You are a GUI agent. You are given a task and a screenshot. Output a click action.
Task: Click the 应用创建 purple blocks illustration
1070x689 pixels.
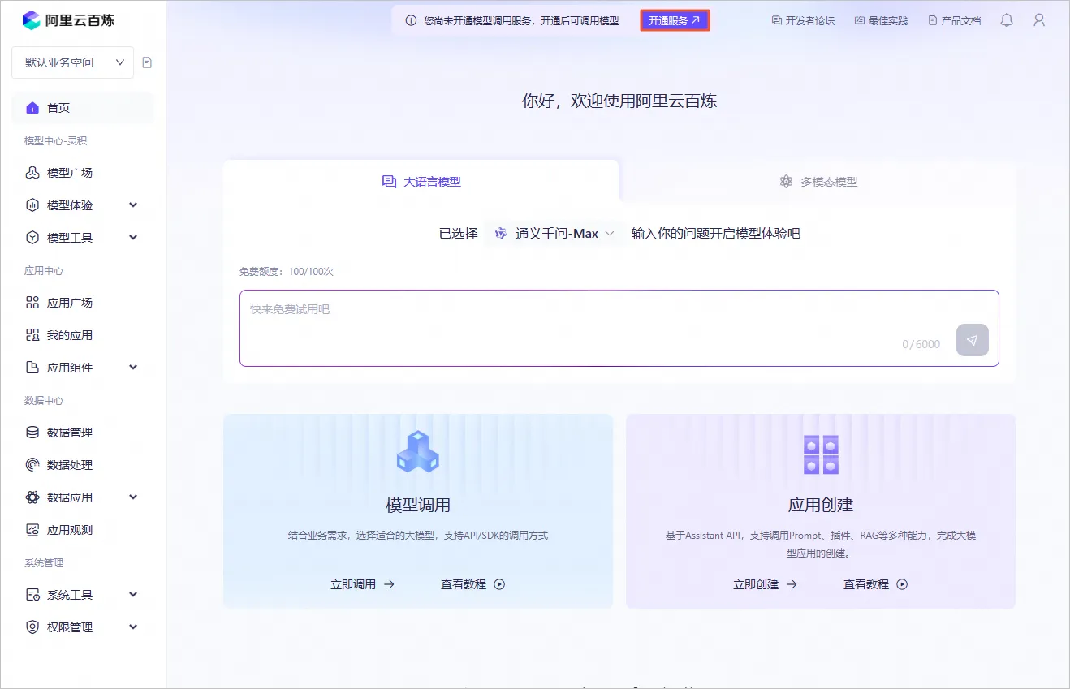(821, 454)
